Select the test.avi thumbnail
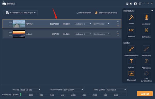This screenshot has width=155, height=99. (x=19, y=34)
